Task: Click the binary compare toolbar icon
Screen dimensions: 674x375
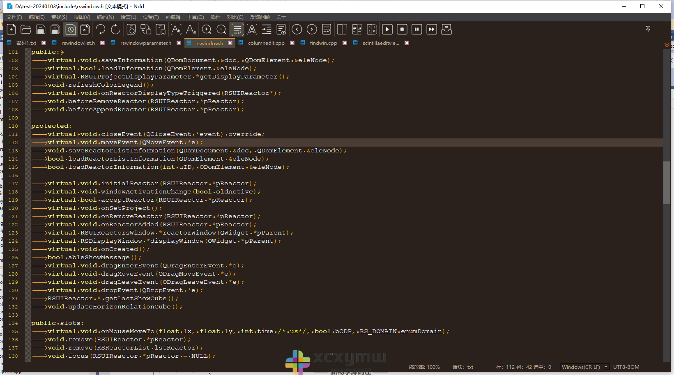Action: [x=372, y=30]
